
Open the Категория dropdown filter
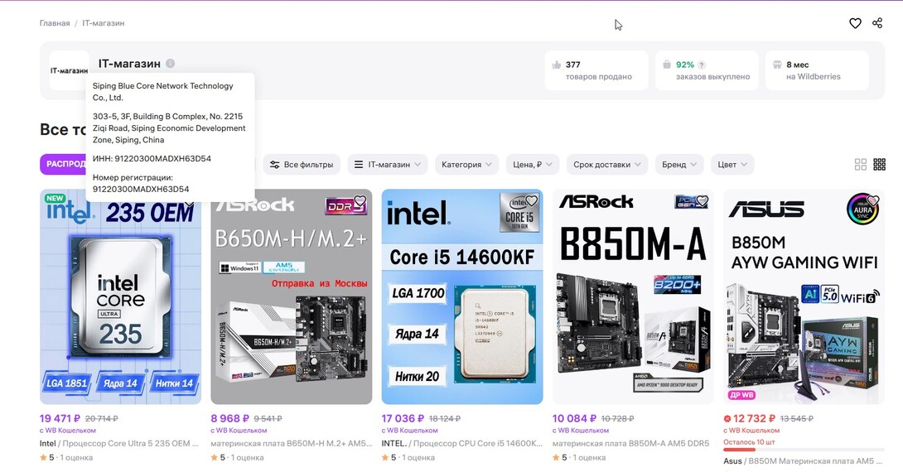click(x=466, y=165)
